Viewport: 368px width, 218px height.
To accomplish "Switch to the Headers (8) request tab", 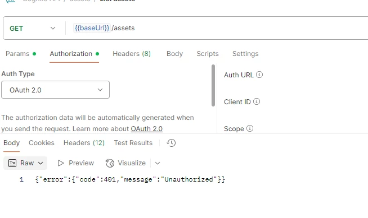I will click(132, 54).
